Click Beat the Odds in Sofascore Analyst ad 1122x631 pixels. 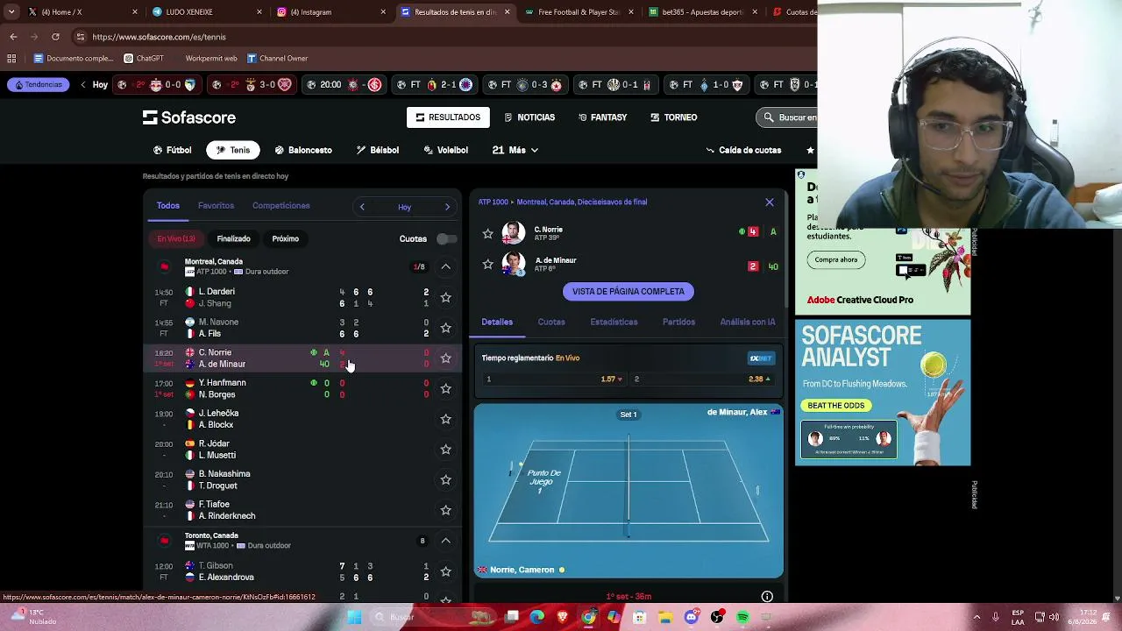[836, 406]
